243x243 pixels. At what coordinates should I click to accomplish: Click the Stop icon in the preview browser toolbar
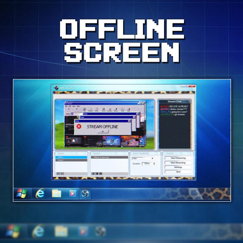(84, 109)
